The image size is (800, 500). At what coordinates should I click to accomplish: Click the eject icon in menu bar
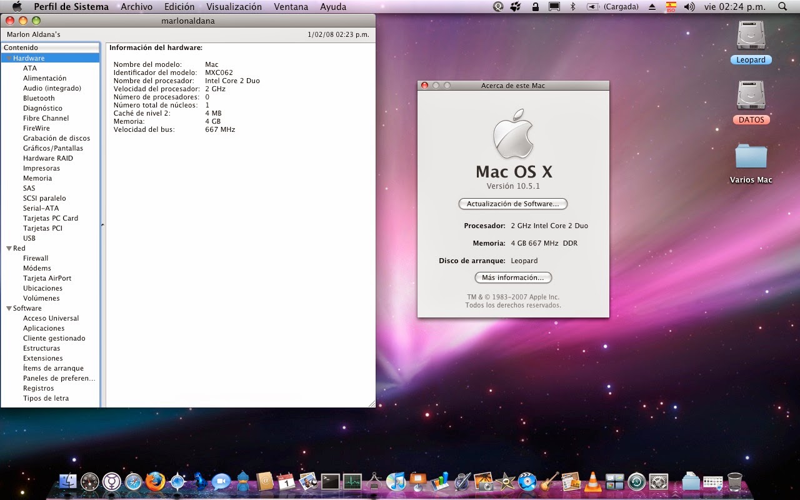652,7
